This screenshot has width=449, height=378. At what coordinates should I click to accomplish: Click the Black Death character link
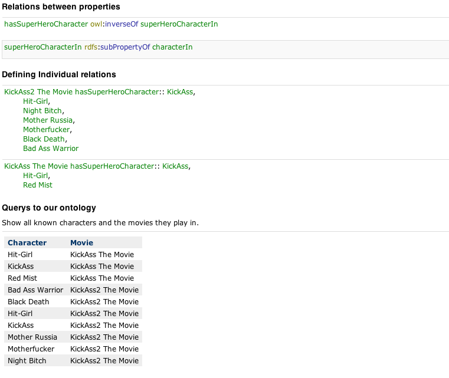click(44, 139)
